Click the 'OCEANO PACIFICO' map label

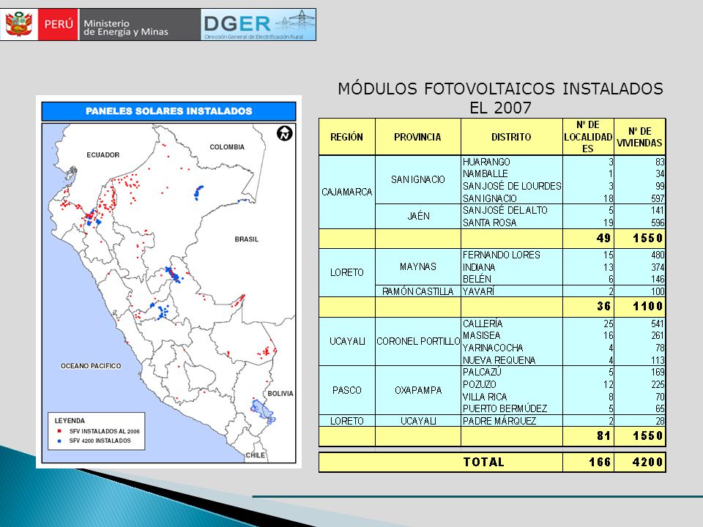coord(91,366)
